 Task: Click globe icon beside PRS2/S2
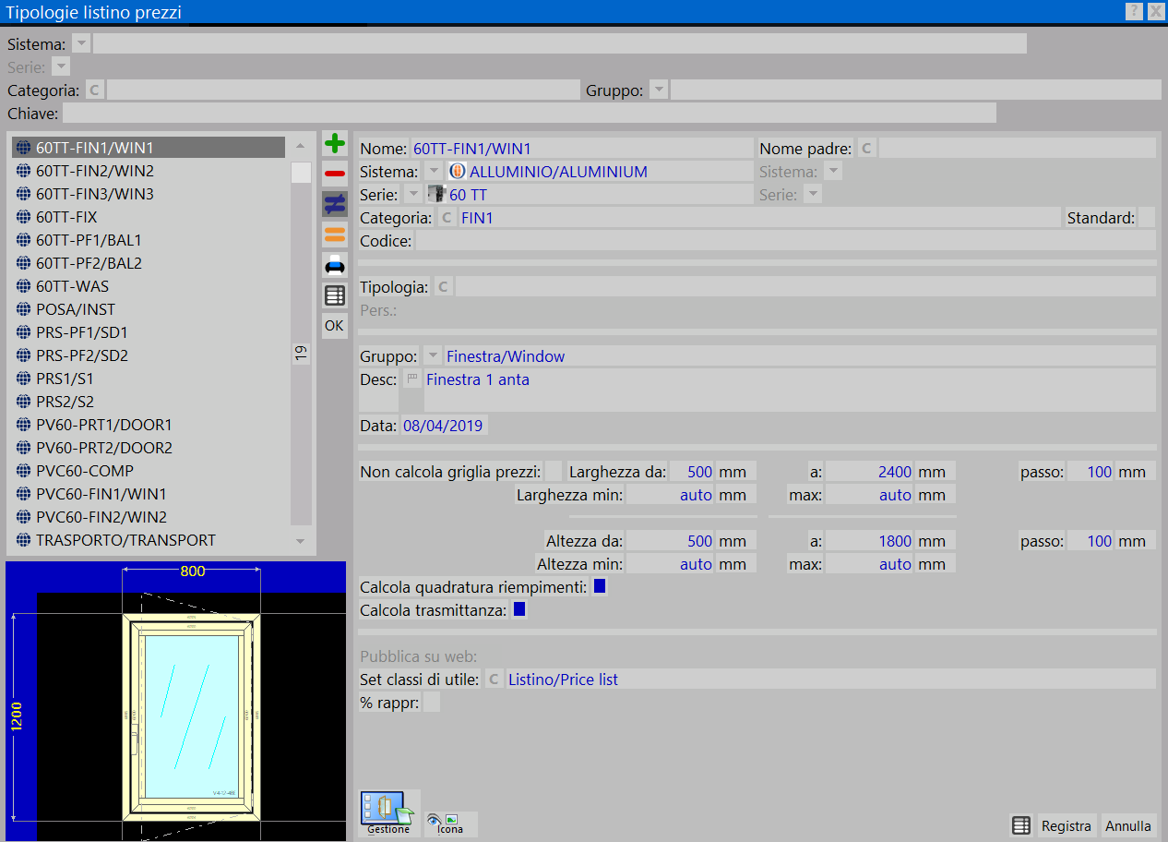pyautogui.click(x=24, y=402)
